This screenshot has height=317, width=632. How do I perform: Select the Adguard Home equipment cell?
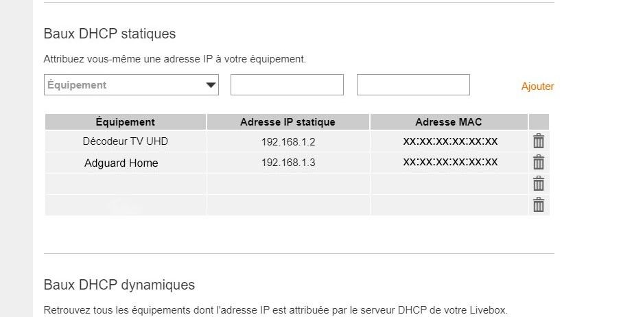tap(121, 163)
